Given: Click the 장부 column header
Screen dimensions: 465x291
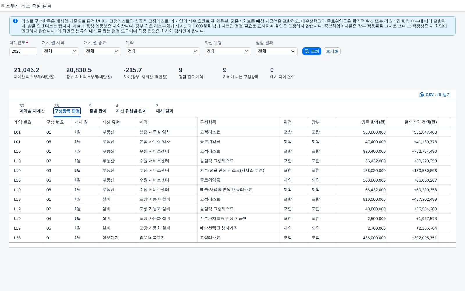Looking at the screenshot, I should click(x=323, y=122).
